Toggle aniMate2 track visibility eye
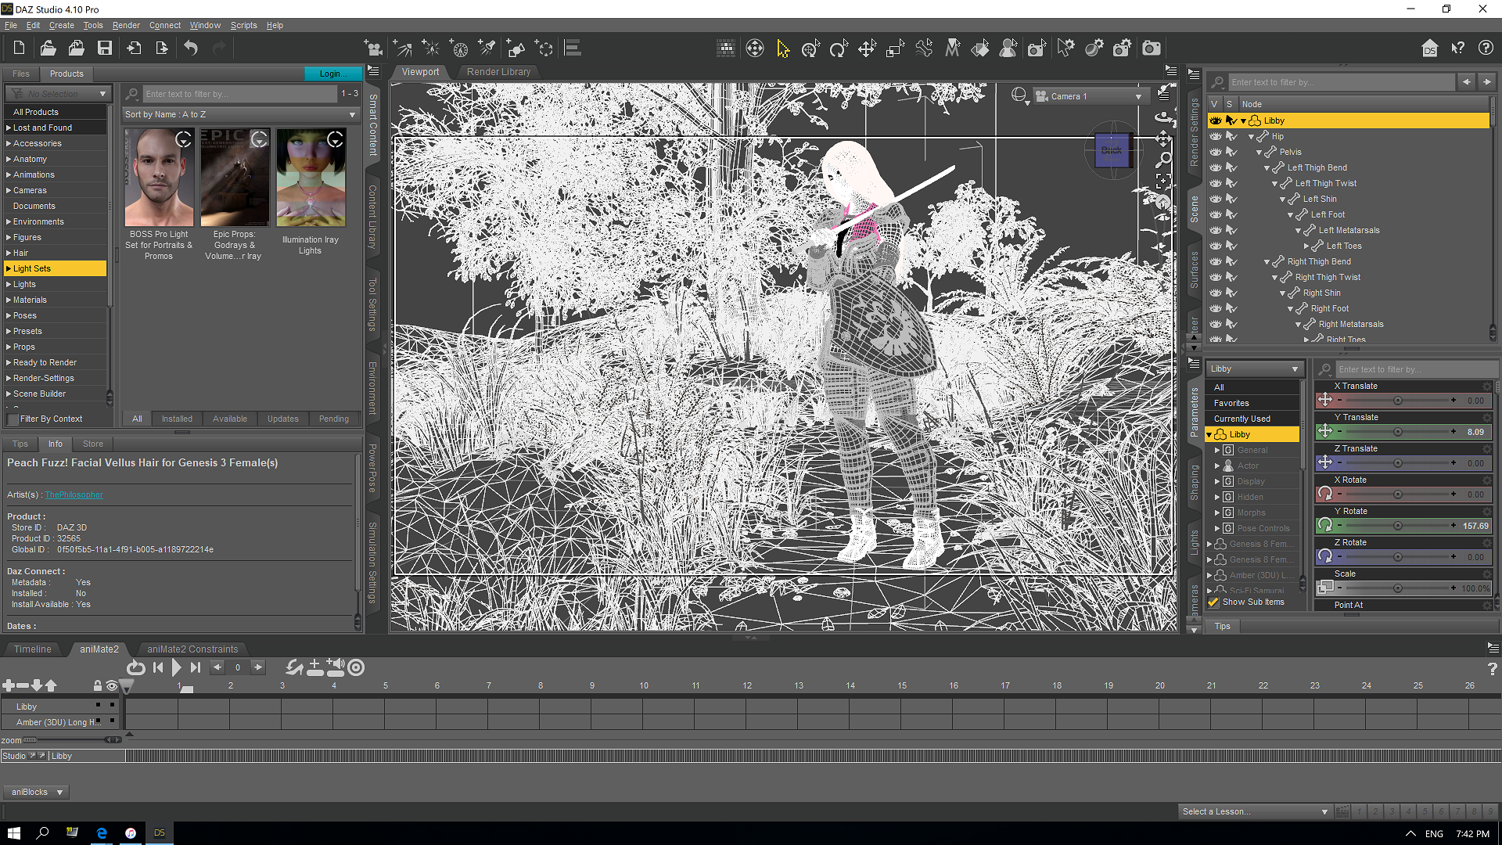Image resolution: width=1502 pixels, height=845 pixels. pyautogui.click(x=112, y=686)
